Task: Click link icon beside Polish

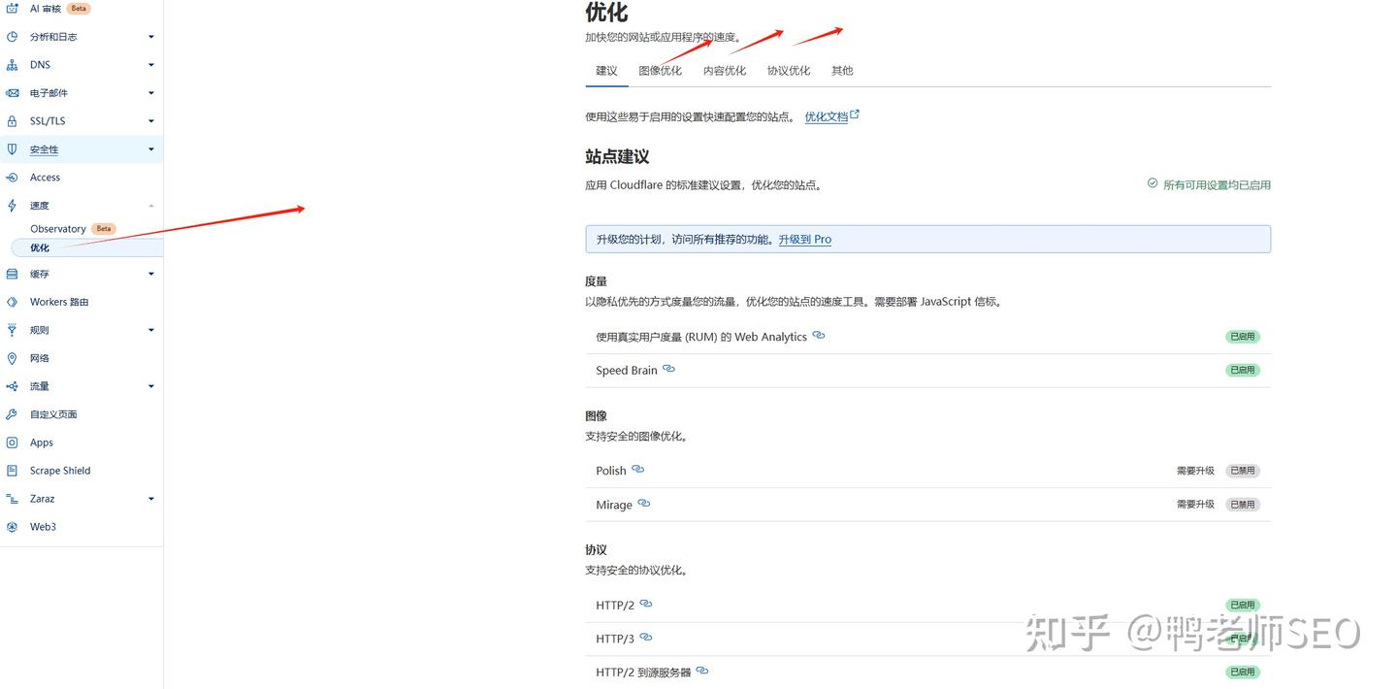Action: click(637, 469)
